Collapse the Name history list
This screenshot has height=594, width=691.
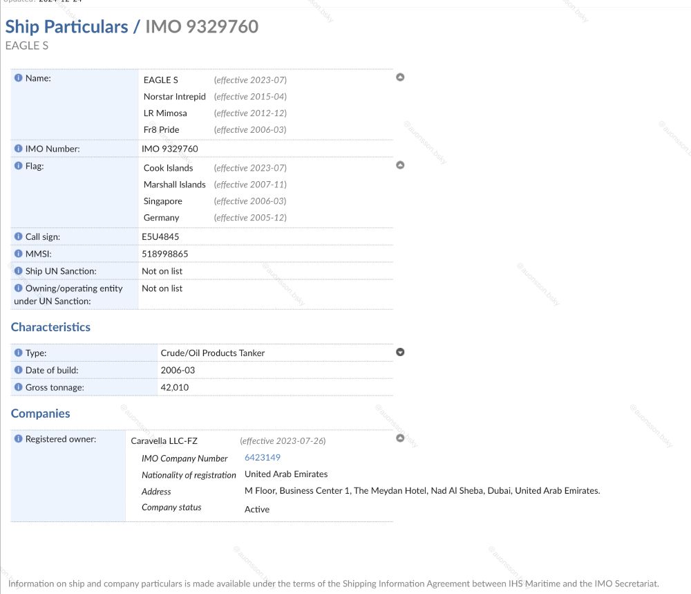click(x=400, y=77)
